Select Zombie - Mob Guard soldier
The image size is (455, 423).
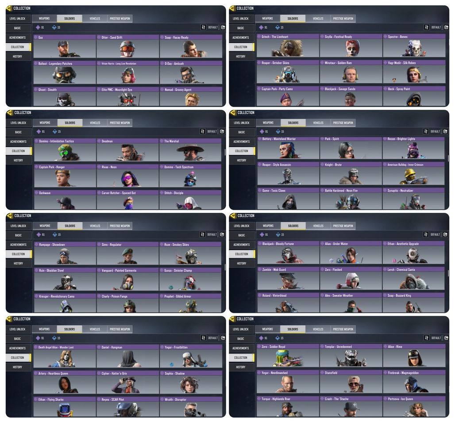click(x=289, y=278)
